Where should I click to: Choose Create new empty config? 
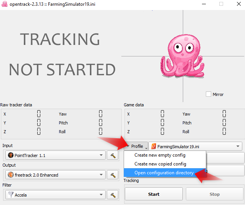coord(165,155)
